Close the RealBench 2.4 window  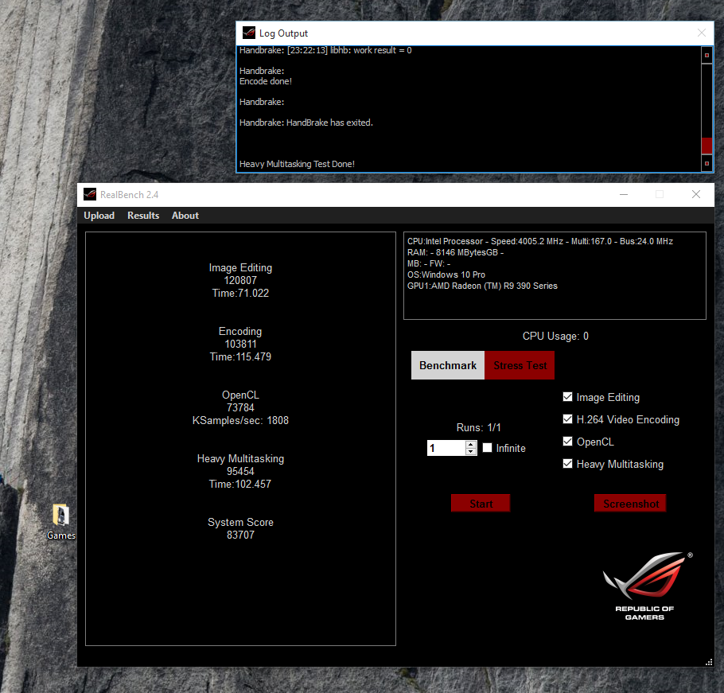[x=696, y=194]
